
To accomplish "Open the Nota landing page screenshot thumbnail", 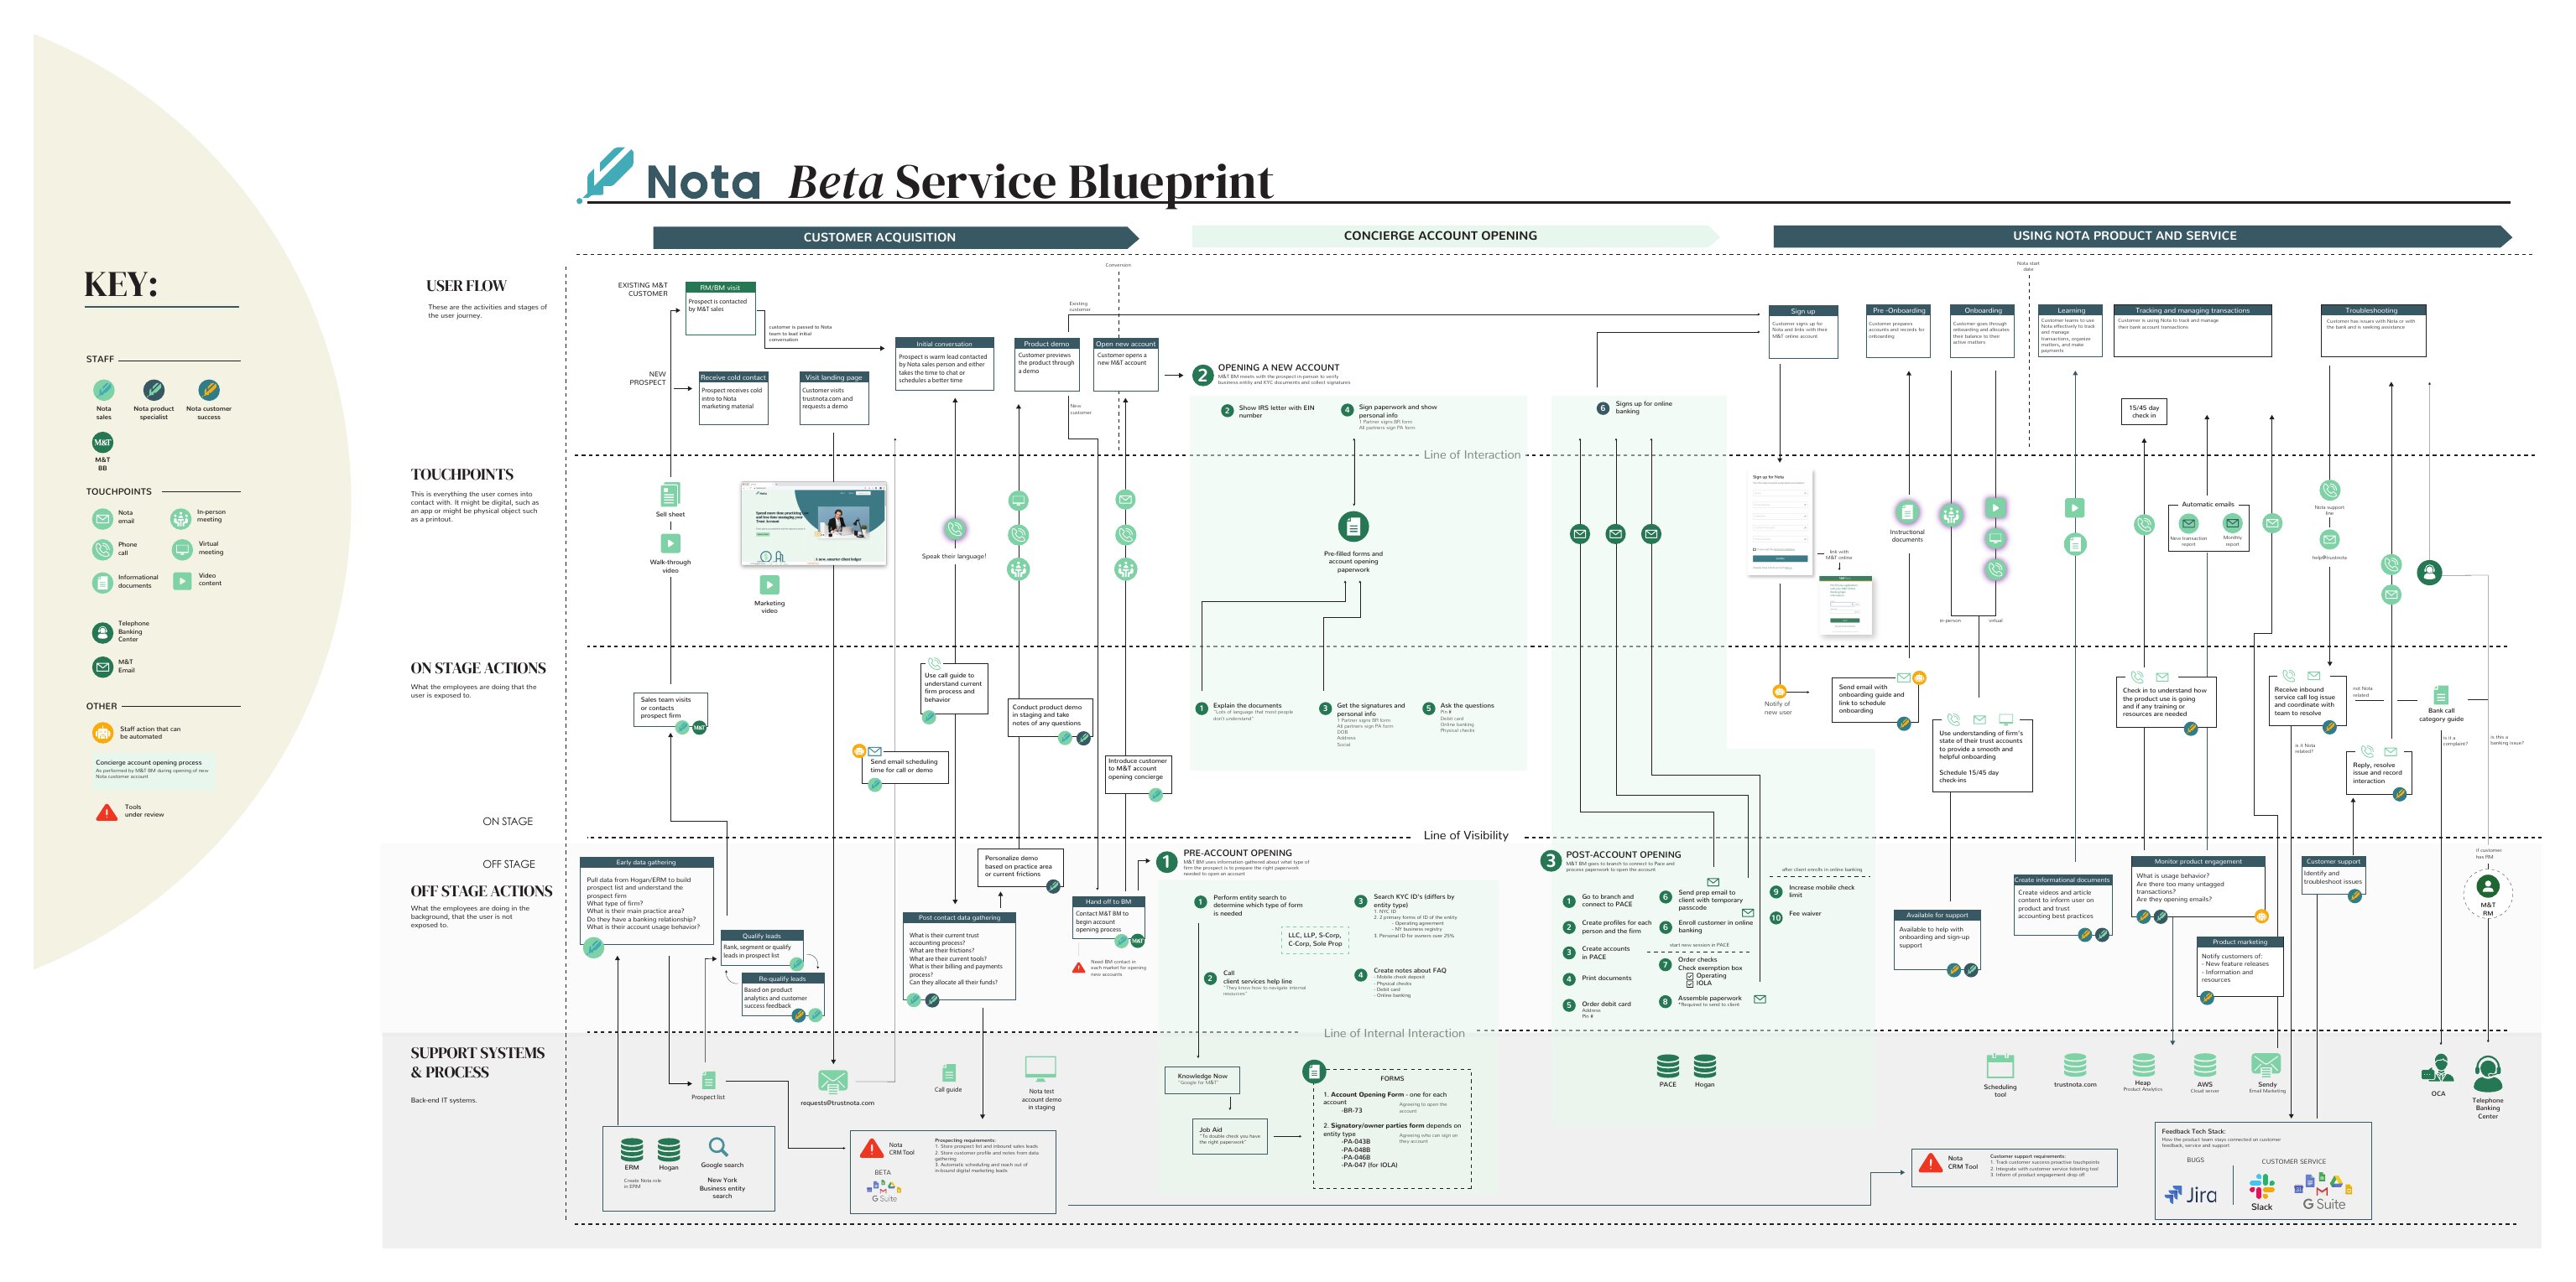I will click(x=814, y=523).
